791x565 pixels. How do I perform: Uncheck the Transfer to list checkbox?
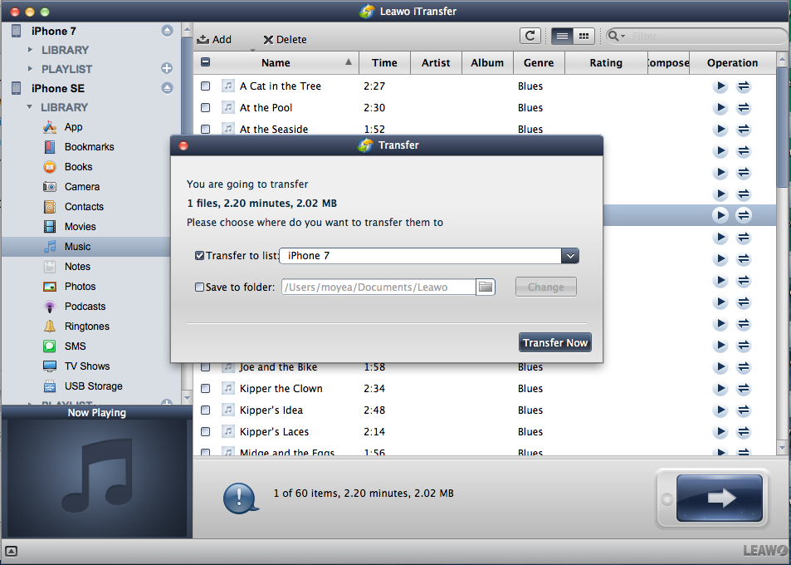click(199, 256)
